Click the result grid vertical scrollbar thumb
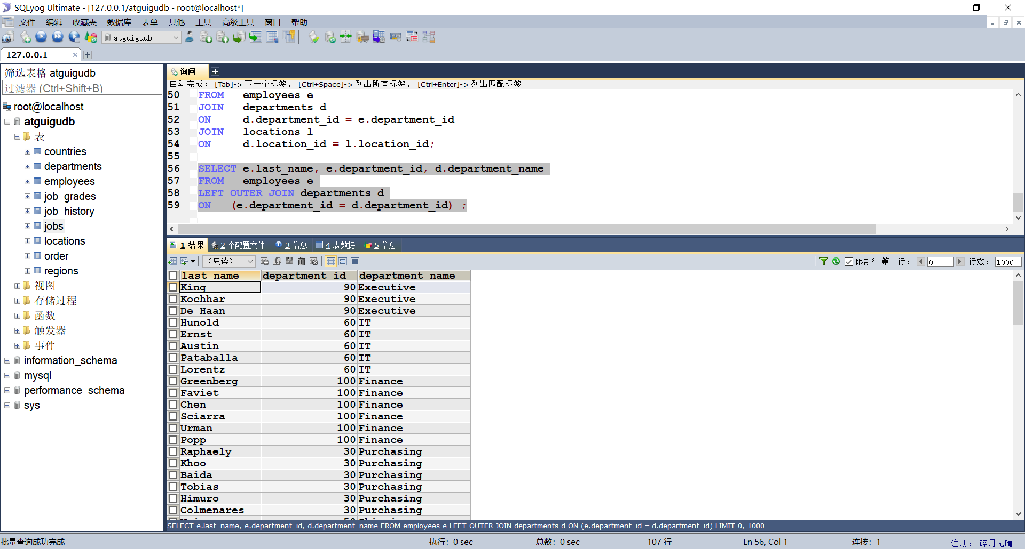The image size is (1025, 549). [x=1018, y=302]
